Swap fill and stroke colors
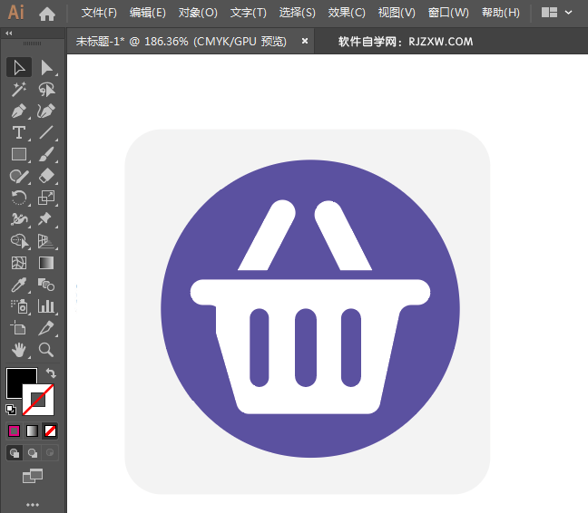 [x=51, y=373]
